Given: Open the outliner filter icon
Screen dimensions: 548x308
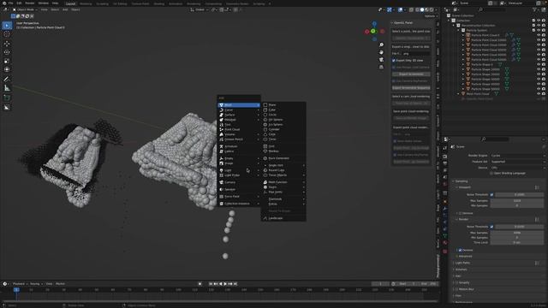Looking at the screenshot, I should click(534, 9).
